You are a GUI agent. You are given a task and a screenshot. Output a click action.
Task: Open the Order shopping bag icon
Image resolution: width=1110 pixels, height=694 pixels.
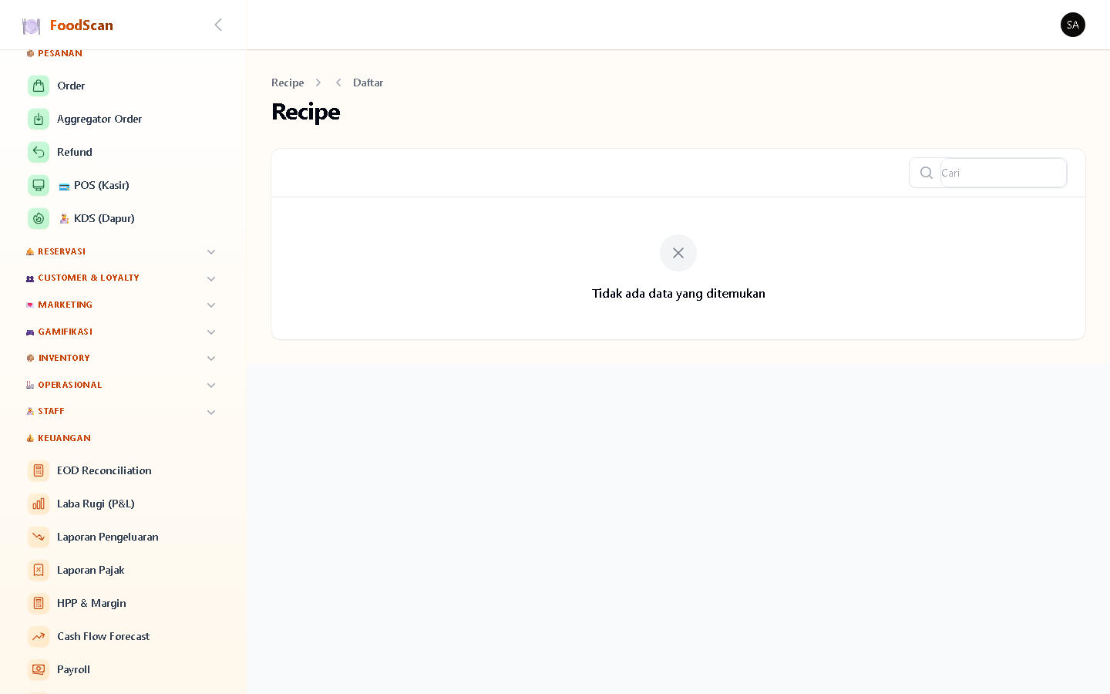[x=39, y=86]
